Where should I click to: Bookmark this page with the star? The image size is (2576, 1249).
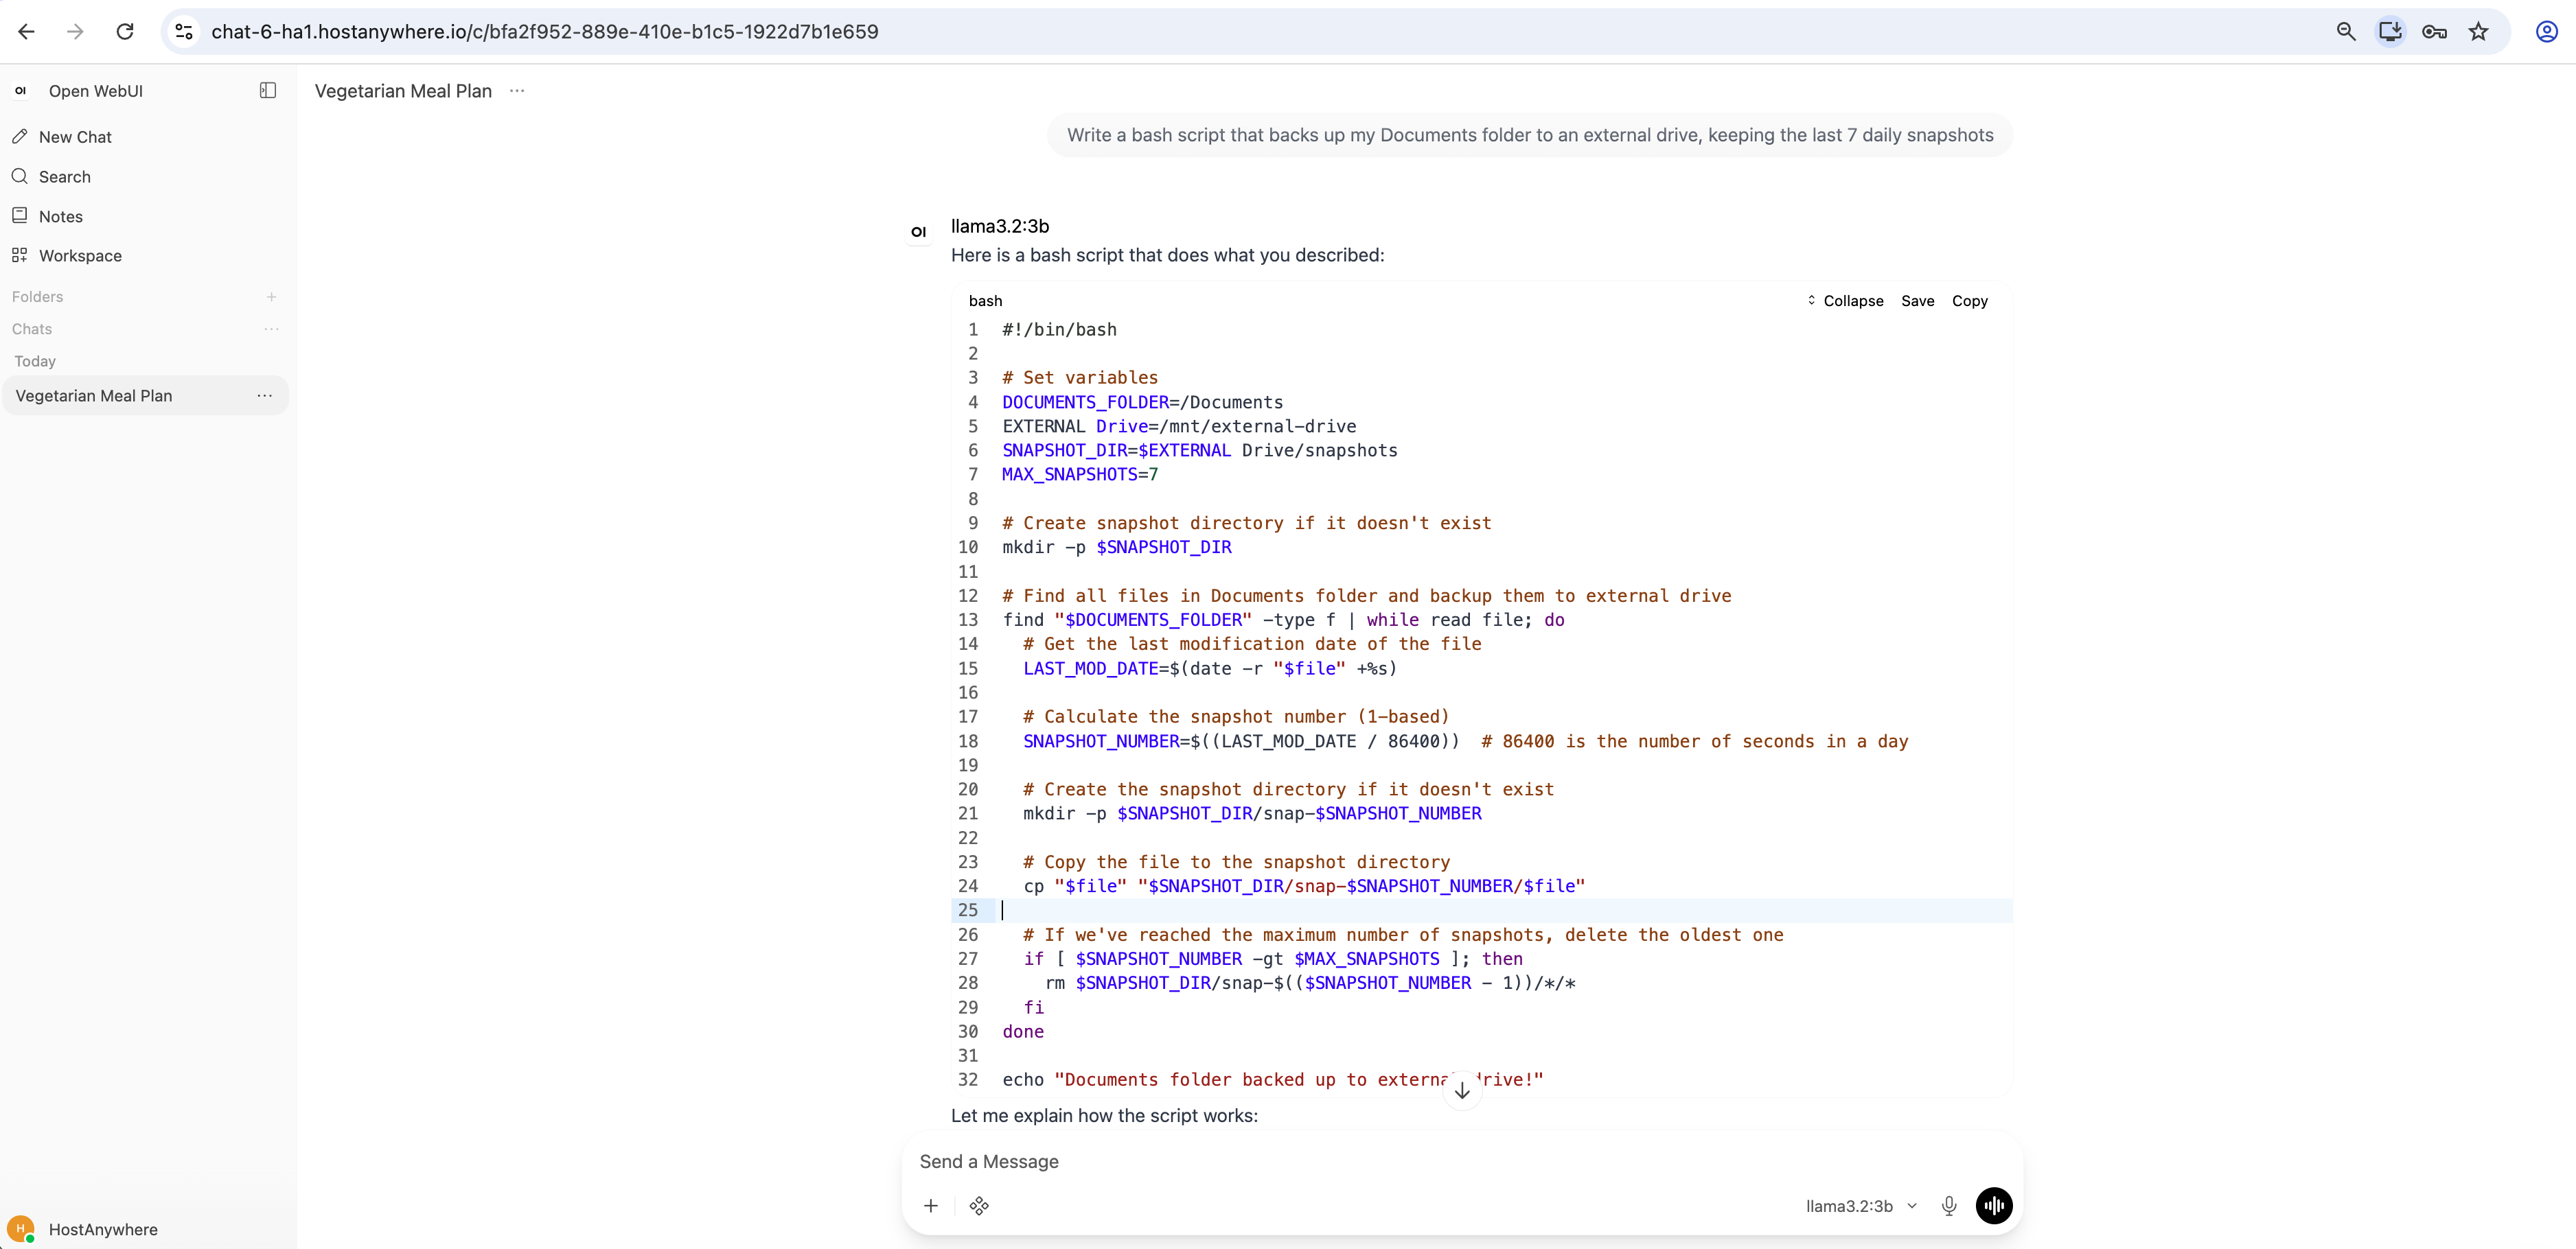(x=2478, y=32)
